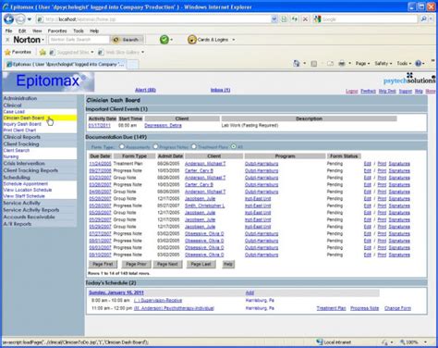This screenshot has width=438, height=348.
Task: Open client Smith, Christopher L link
Action: [204, 205]
